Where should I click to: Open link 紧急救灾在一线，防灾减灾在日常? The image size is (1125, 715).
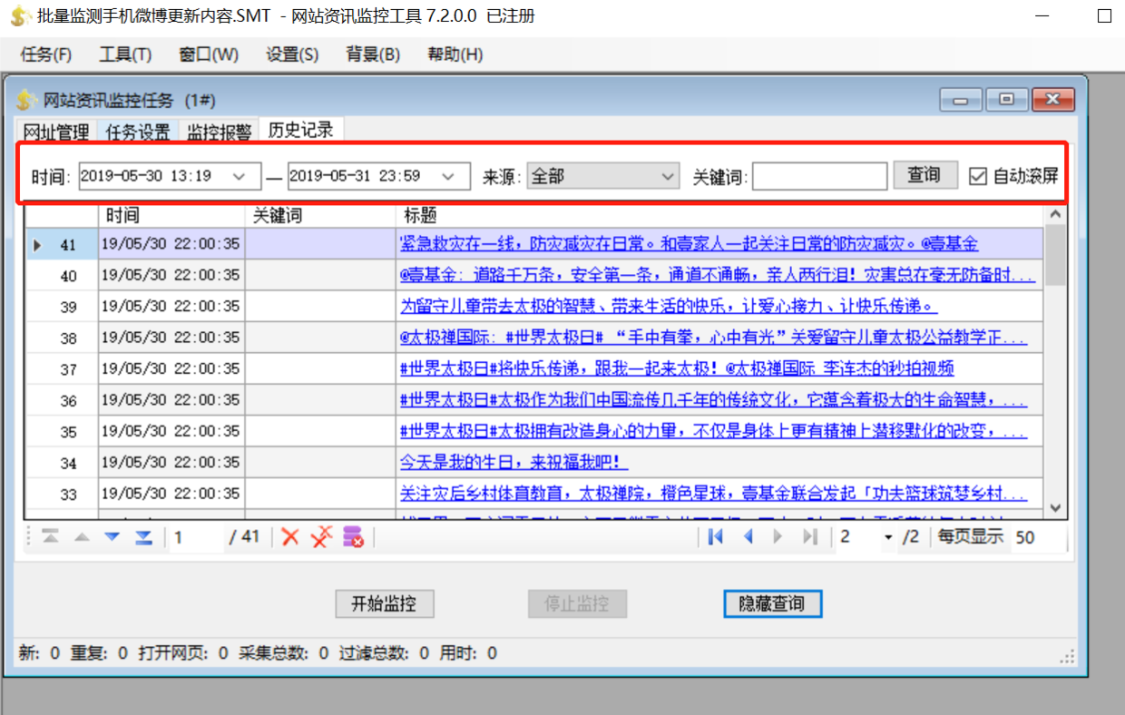coord(689,243)
